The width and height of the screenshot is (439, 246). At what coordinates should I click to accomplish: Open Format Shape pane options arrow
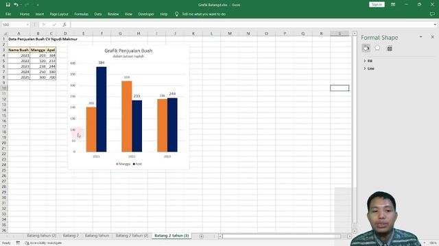pyautogui.click(x=420, y=37)
